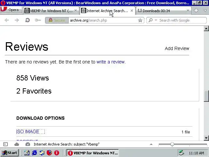Click the 1 file link
This screenshot has height=157, width=209.
click(x=186, y=132)
